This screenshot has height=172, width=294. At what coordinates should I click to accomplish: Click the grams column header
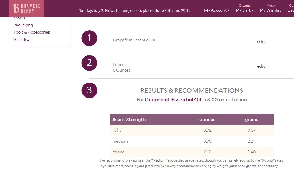pyautogui.click(x=252, y=119)
